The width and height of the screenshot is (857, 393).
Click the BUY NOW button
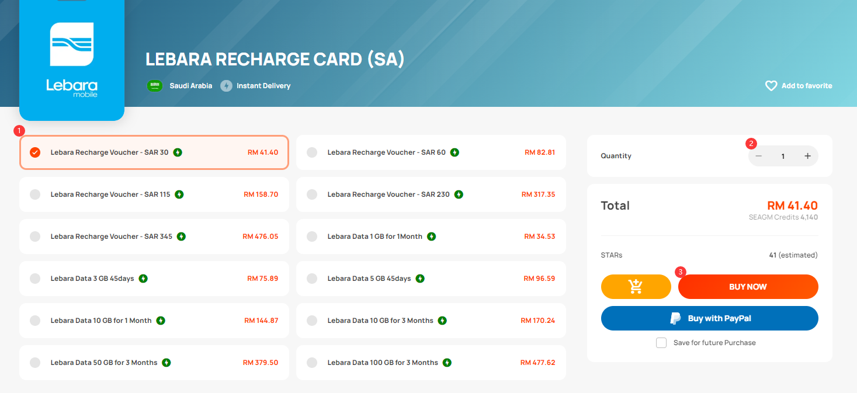[748, 287]
